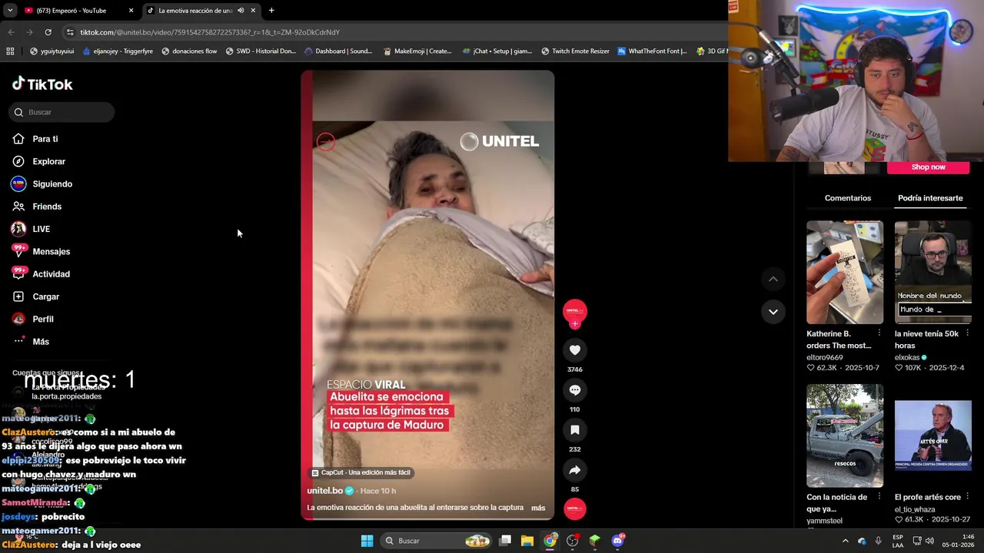Viewport: 984px width, 553px height.
Task: Open the Friends section
Action: coord(47,207)
